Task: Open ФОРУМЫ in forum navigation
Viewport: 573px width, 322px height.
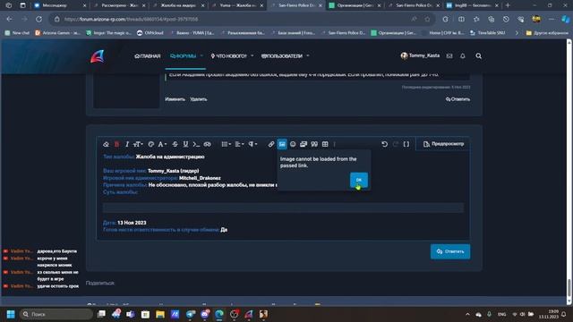Action: point(183,55)
